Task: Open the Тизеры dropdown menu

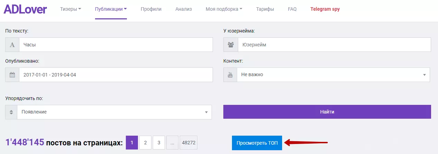Action: (71, 9)
